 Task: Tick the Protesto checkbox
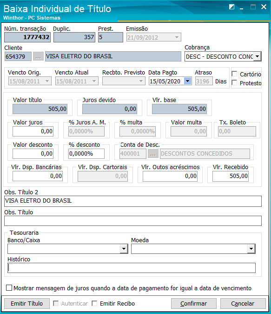[234, 82]
